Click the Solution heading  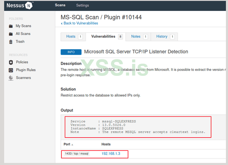click(x=68, y=89)
